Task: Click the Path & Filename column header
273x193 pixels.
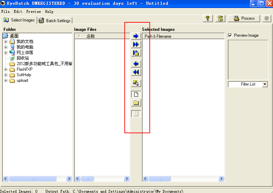Action: [184, 36]
